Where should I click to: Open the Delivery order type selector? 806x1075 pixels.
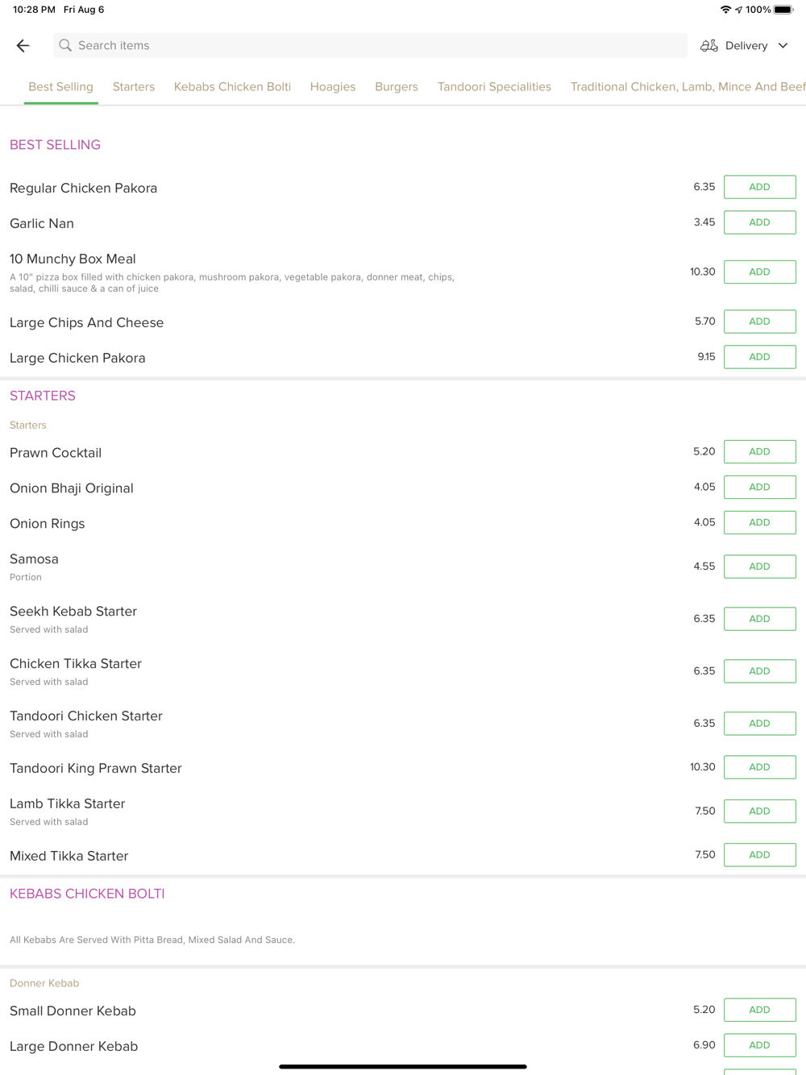click(x=746, y=46)
